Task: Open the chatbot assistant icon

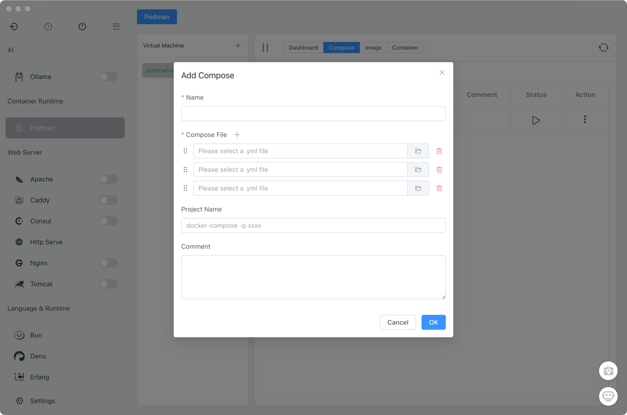Action: point(608,396)
